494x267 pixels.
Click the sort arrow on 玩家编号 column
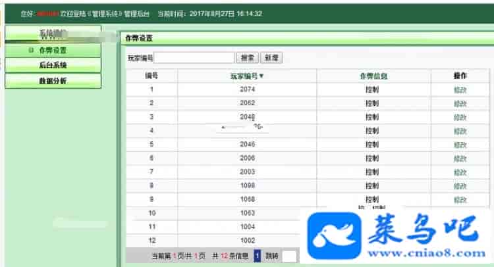(x=261, y=76)
